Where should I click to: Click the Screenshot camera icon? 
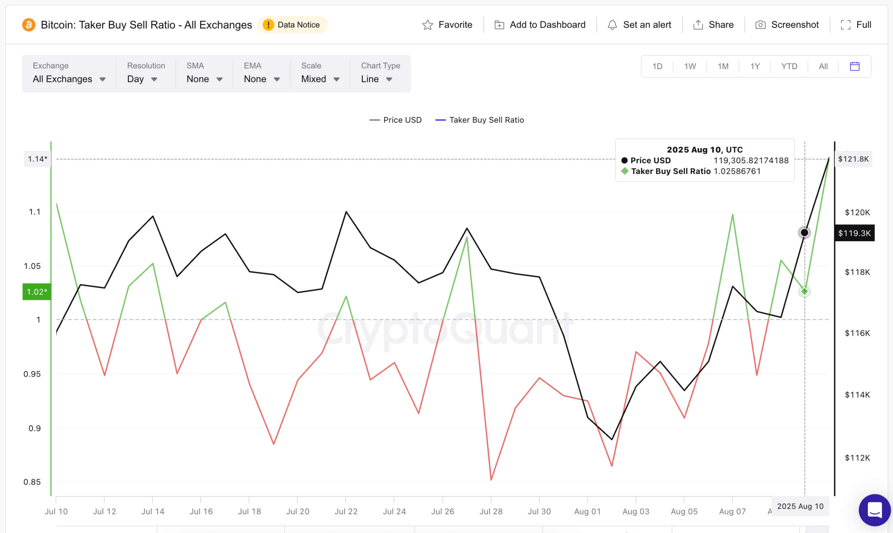point(760,25)
